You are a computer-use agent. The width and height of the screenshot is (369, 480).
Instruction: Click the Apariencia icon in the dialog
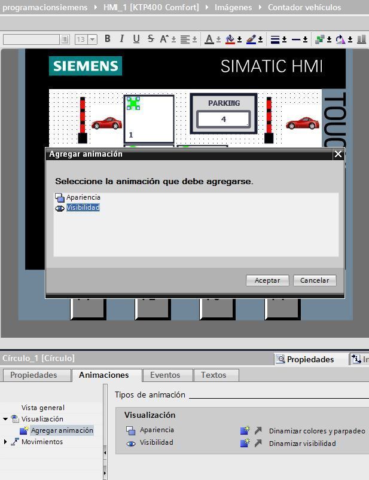point(60,197)
